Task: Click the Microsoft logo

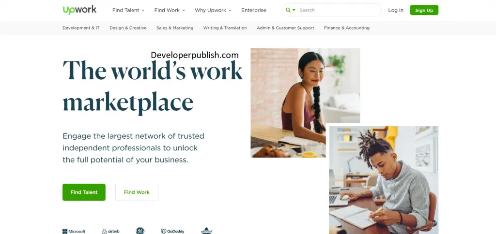Action: pyautogui.click(x=74, y=231)
